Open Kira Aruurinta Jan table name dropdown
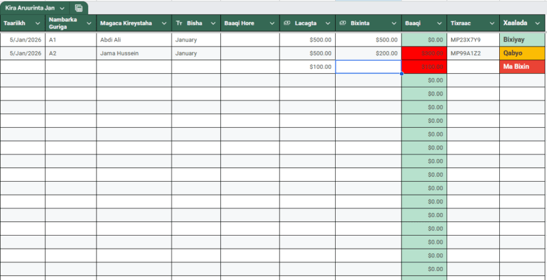 point(62,8)
